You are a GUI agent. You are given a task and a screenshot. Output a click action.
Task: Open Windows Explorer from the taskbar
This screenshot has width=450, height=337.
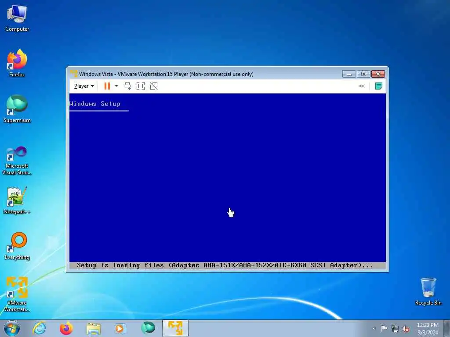coord(94,328)
